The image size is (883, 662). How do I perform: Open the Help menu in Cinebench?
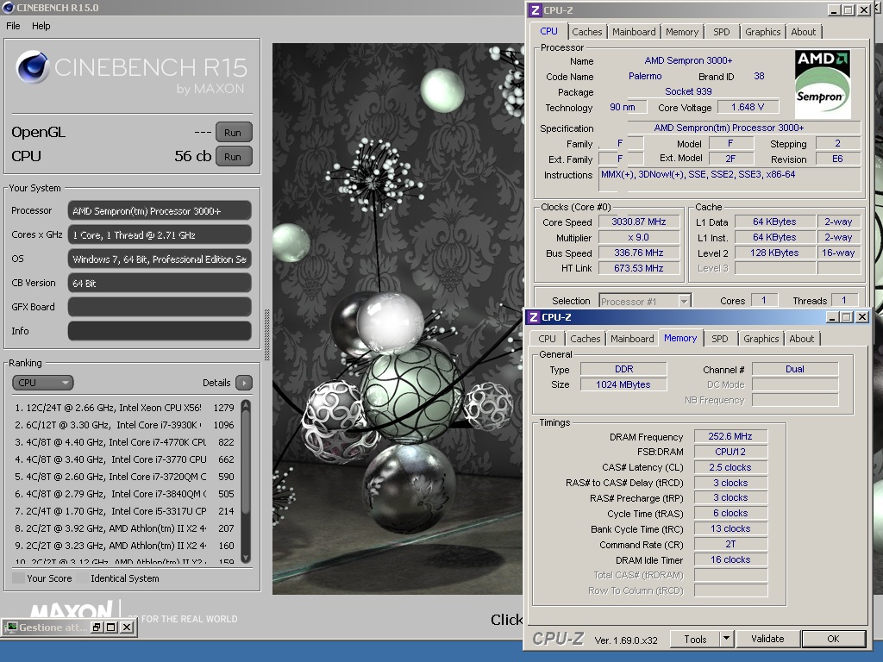click(41, 26)
